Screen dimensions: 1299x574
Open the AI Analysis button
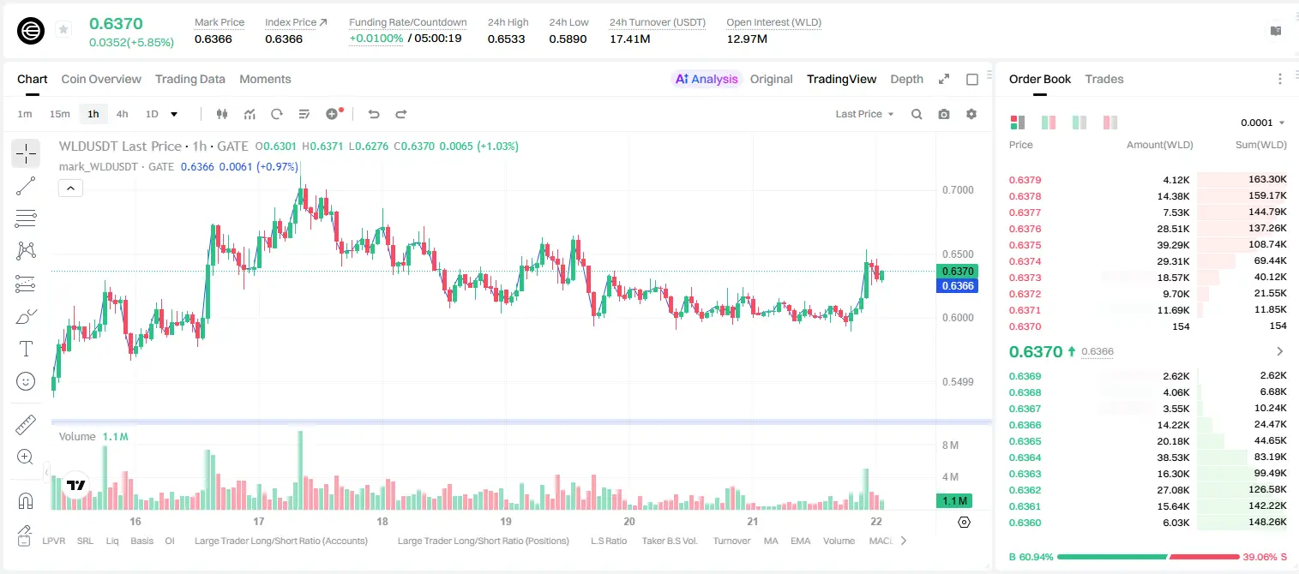point(706,79)
